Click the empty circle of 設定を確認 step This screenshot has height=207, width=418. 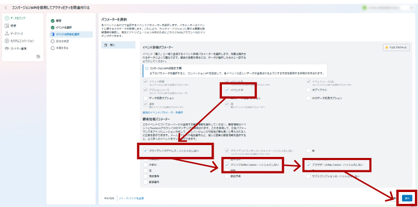click(53, 41)
